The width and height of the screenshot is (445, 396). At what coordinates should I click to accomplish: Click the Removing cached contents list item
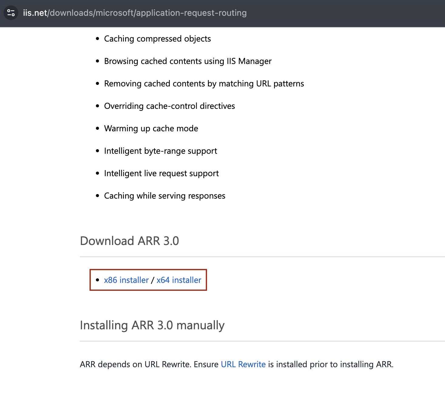(204, 83)
